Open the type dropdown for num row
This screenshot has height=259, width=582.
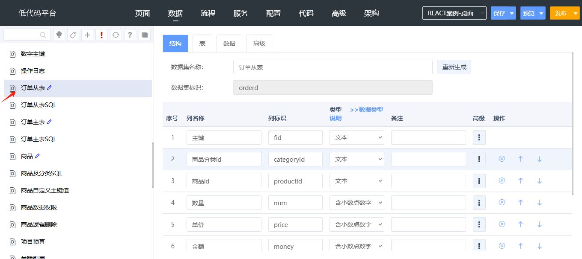tap(357, 203)
